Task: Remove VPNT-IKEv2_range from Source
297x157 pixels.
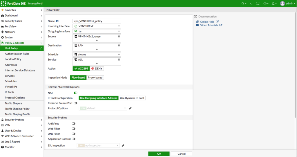Action: click(x=119, y=36)
